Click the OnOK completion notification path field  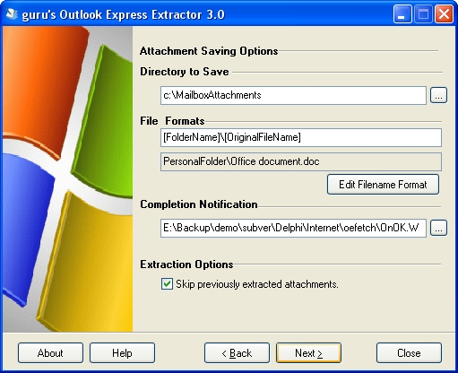coord(293,228)
